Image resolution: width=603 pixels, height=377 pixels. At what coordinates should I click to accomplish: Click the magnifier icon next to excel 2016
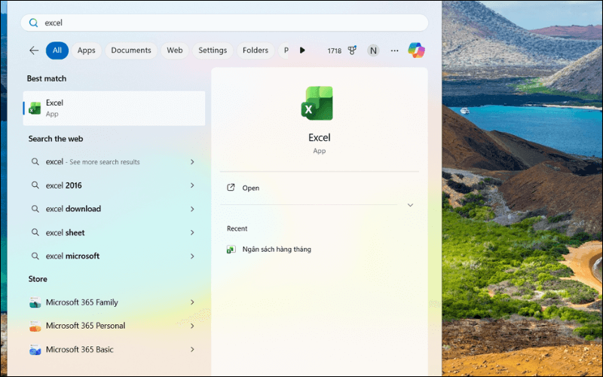(35, 185)
